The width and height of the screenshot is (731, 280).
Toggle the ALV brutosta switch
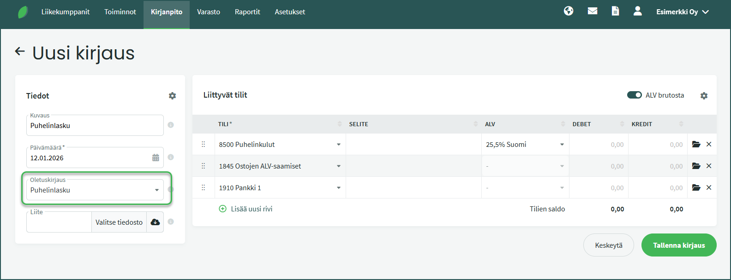coord(634,95)
